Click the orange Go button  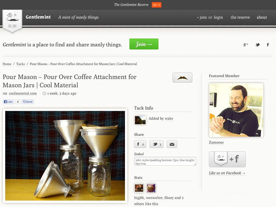tap(157, 5)
